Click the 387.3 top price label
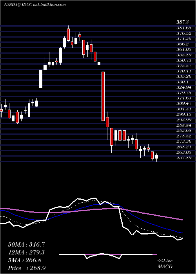The height and width of the screenshot is (274, 196). [x=182, y=22]
